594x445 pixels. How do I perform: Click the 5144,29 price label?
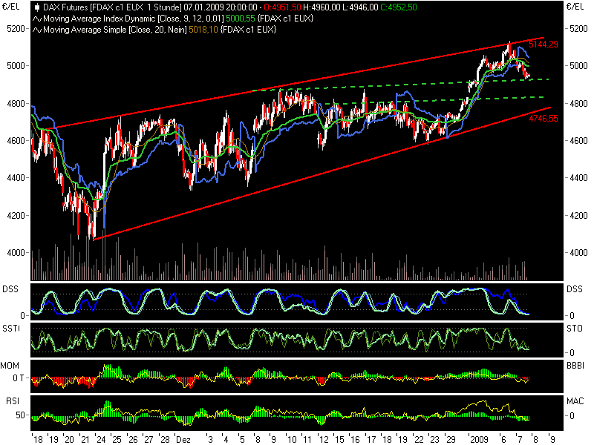[x=542, y=44]
